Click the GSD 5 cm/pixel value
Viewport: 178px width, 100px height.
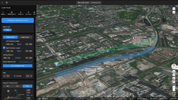click(x=18, y=76)
